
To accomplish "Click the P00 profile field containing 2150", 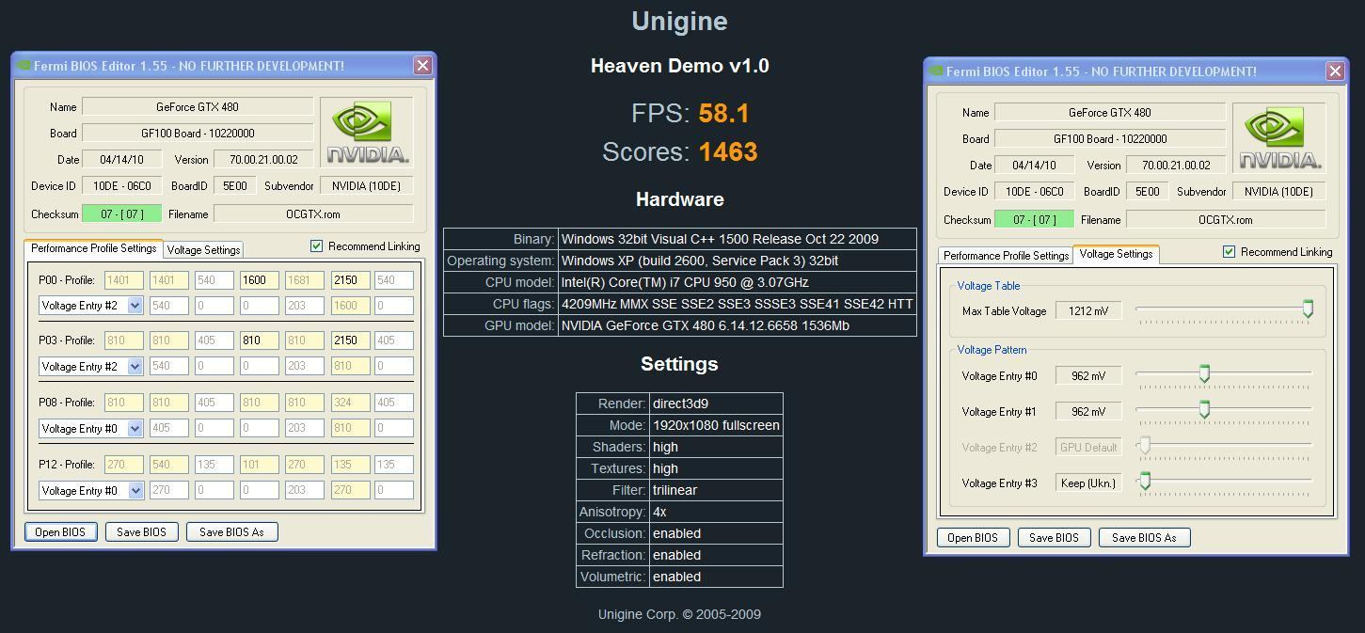I will [350, 280].
